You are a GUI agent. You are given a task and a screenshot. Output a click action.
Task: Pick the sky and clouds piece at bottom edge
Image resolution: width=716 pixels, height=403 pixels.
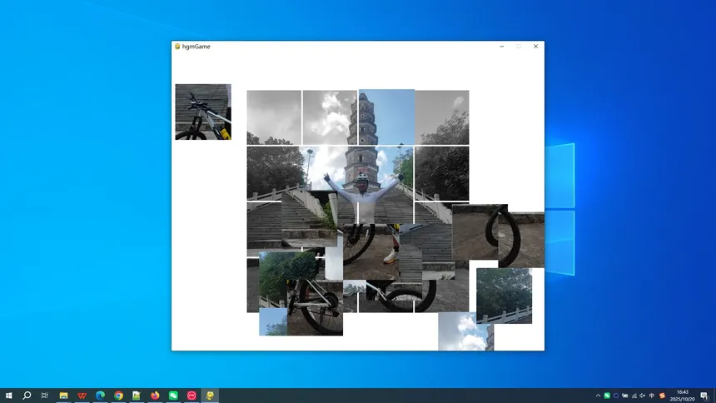click(x=465, y=331)
